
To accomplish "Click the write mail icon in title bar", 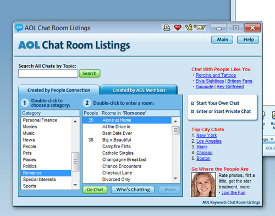I will pyautogui.click(x=200, y=28).
